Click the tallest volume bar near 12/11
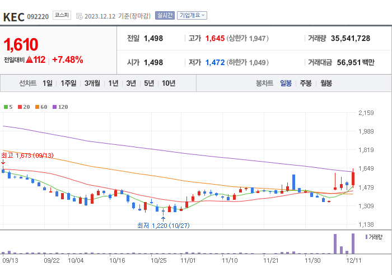The width and height of the screenshot is (392, 275). [x=353, y=244]
